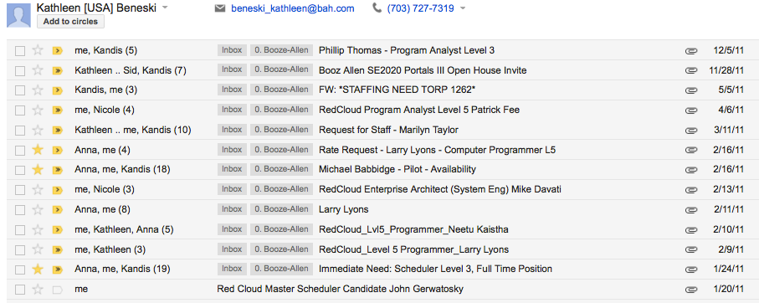
Task: Star the STAFFING NEED TORP 1262 email
Action: [38, 90]
